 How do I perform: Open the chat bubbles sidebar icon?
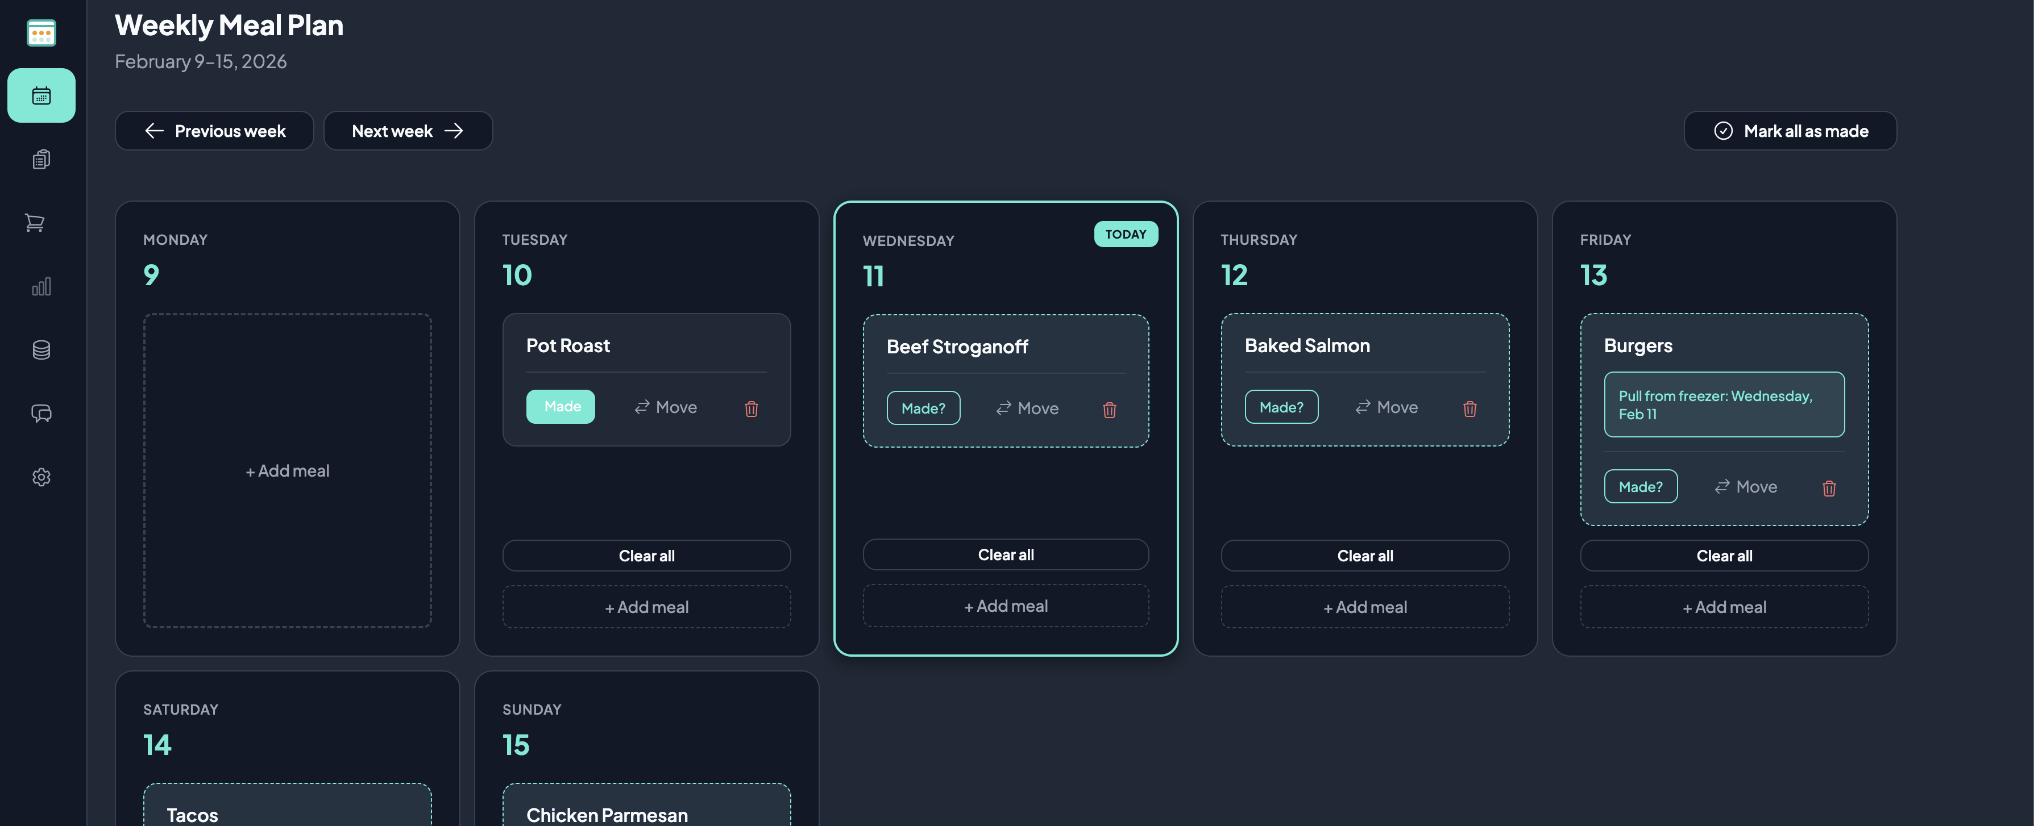[41, 414]
